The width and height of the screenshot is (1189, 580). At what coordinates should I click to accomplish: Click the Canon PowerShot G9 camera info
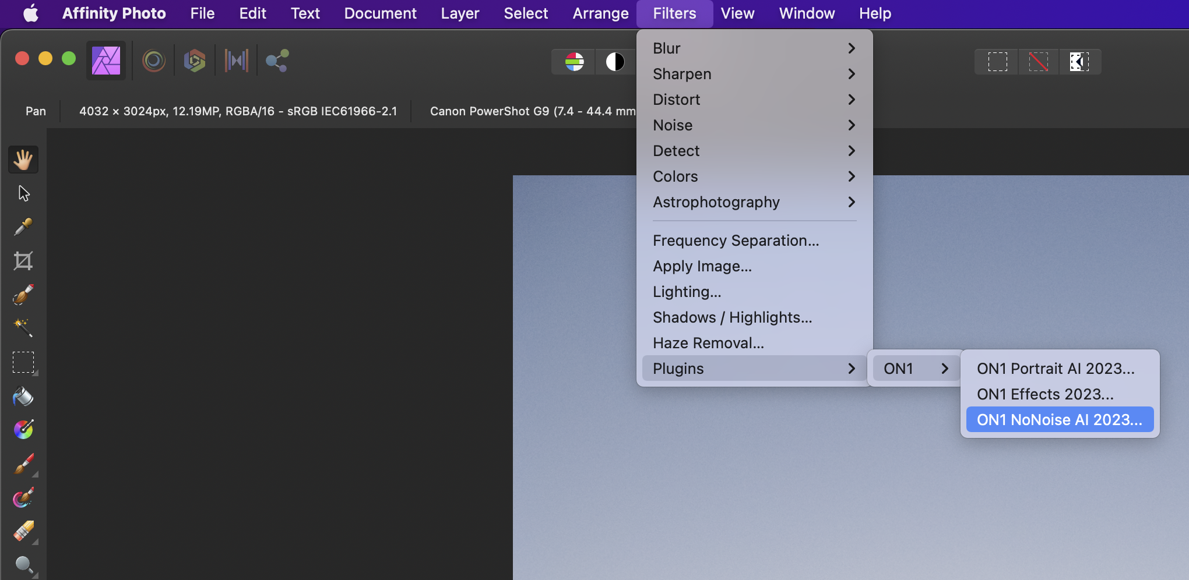point(533,111)
